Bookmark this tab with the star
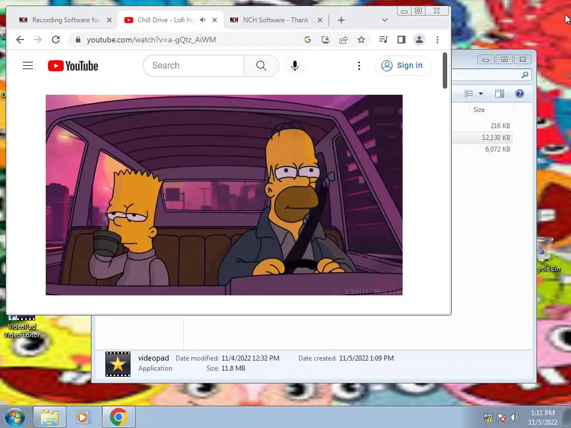The image size is (571, 428). (x=361, y=40)
